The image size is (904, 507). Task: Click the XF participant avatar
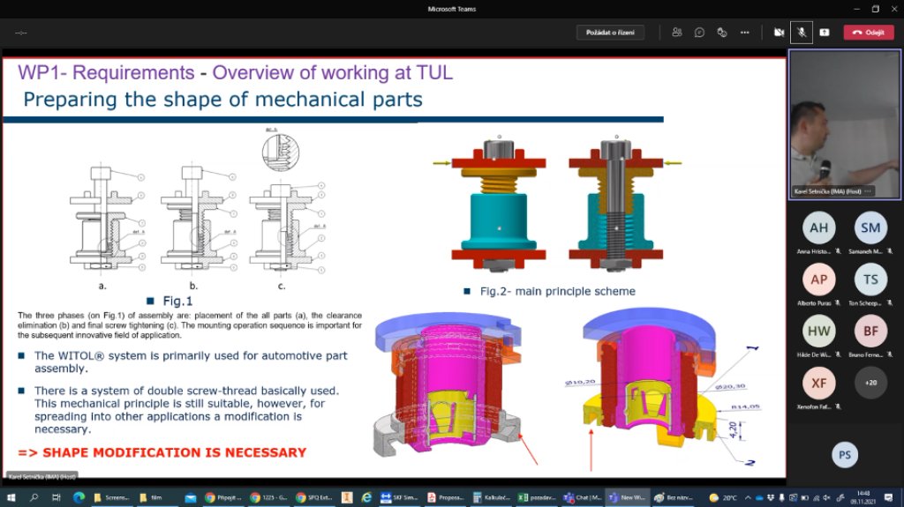point(818,383)
